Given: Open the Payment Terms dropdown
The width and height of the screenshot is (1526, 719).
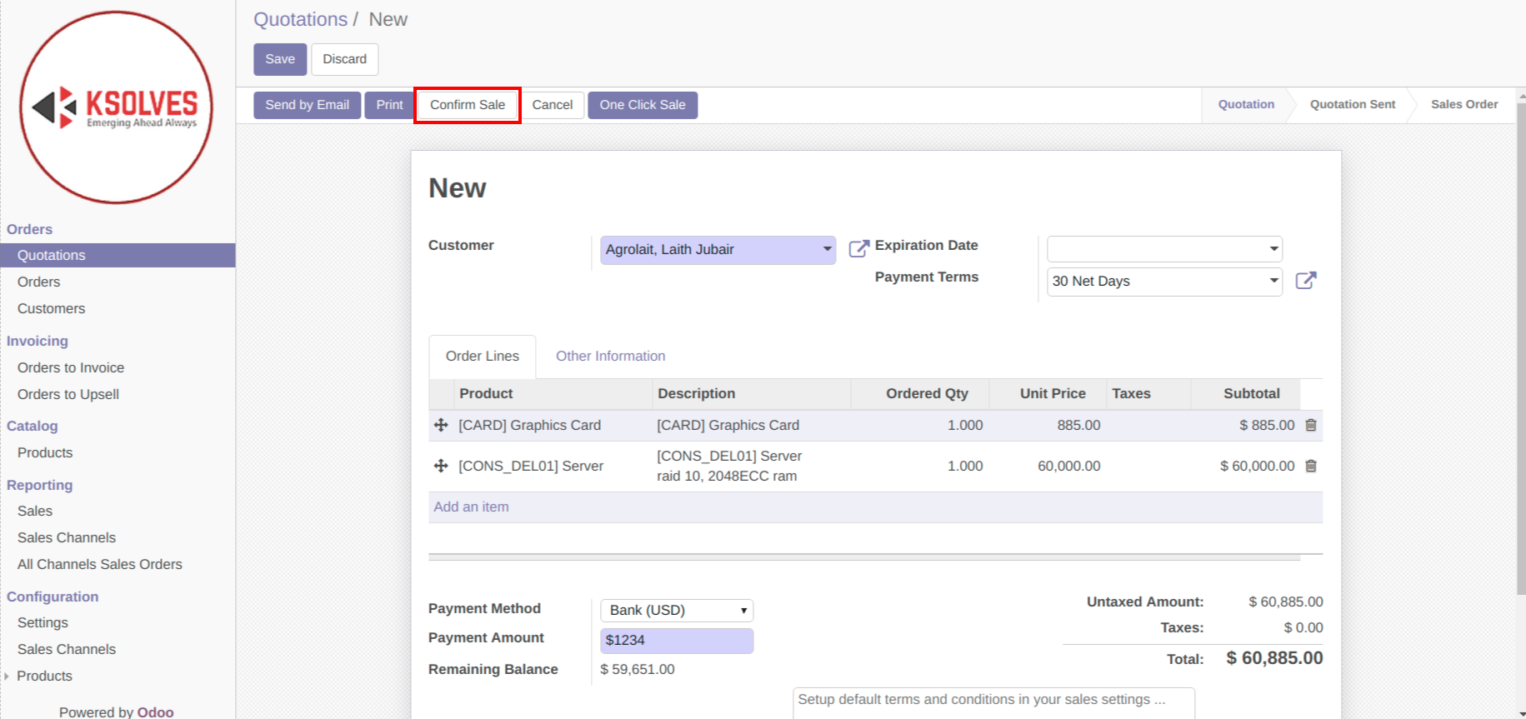Looking at the screenshot, I should (x=1273, y=281).
